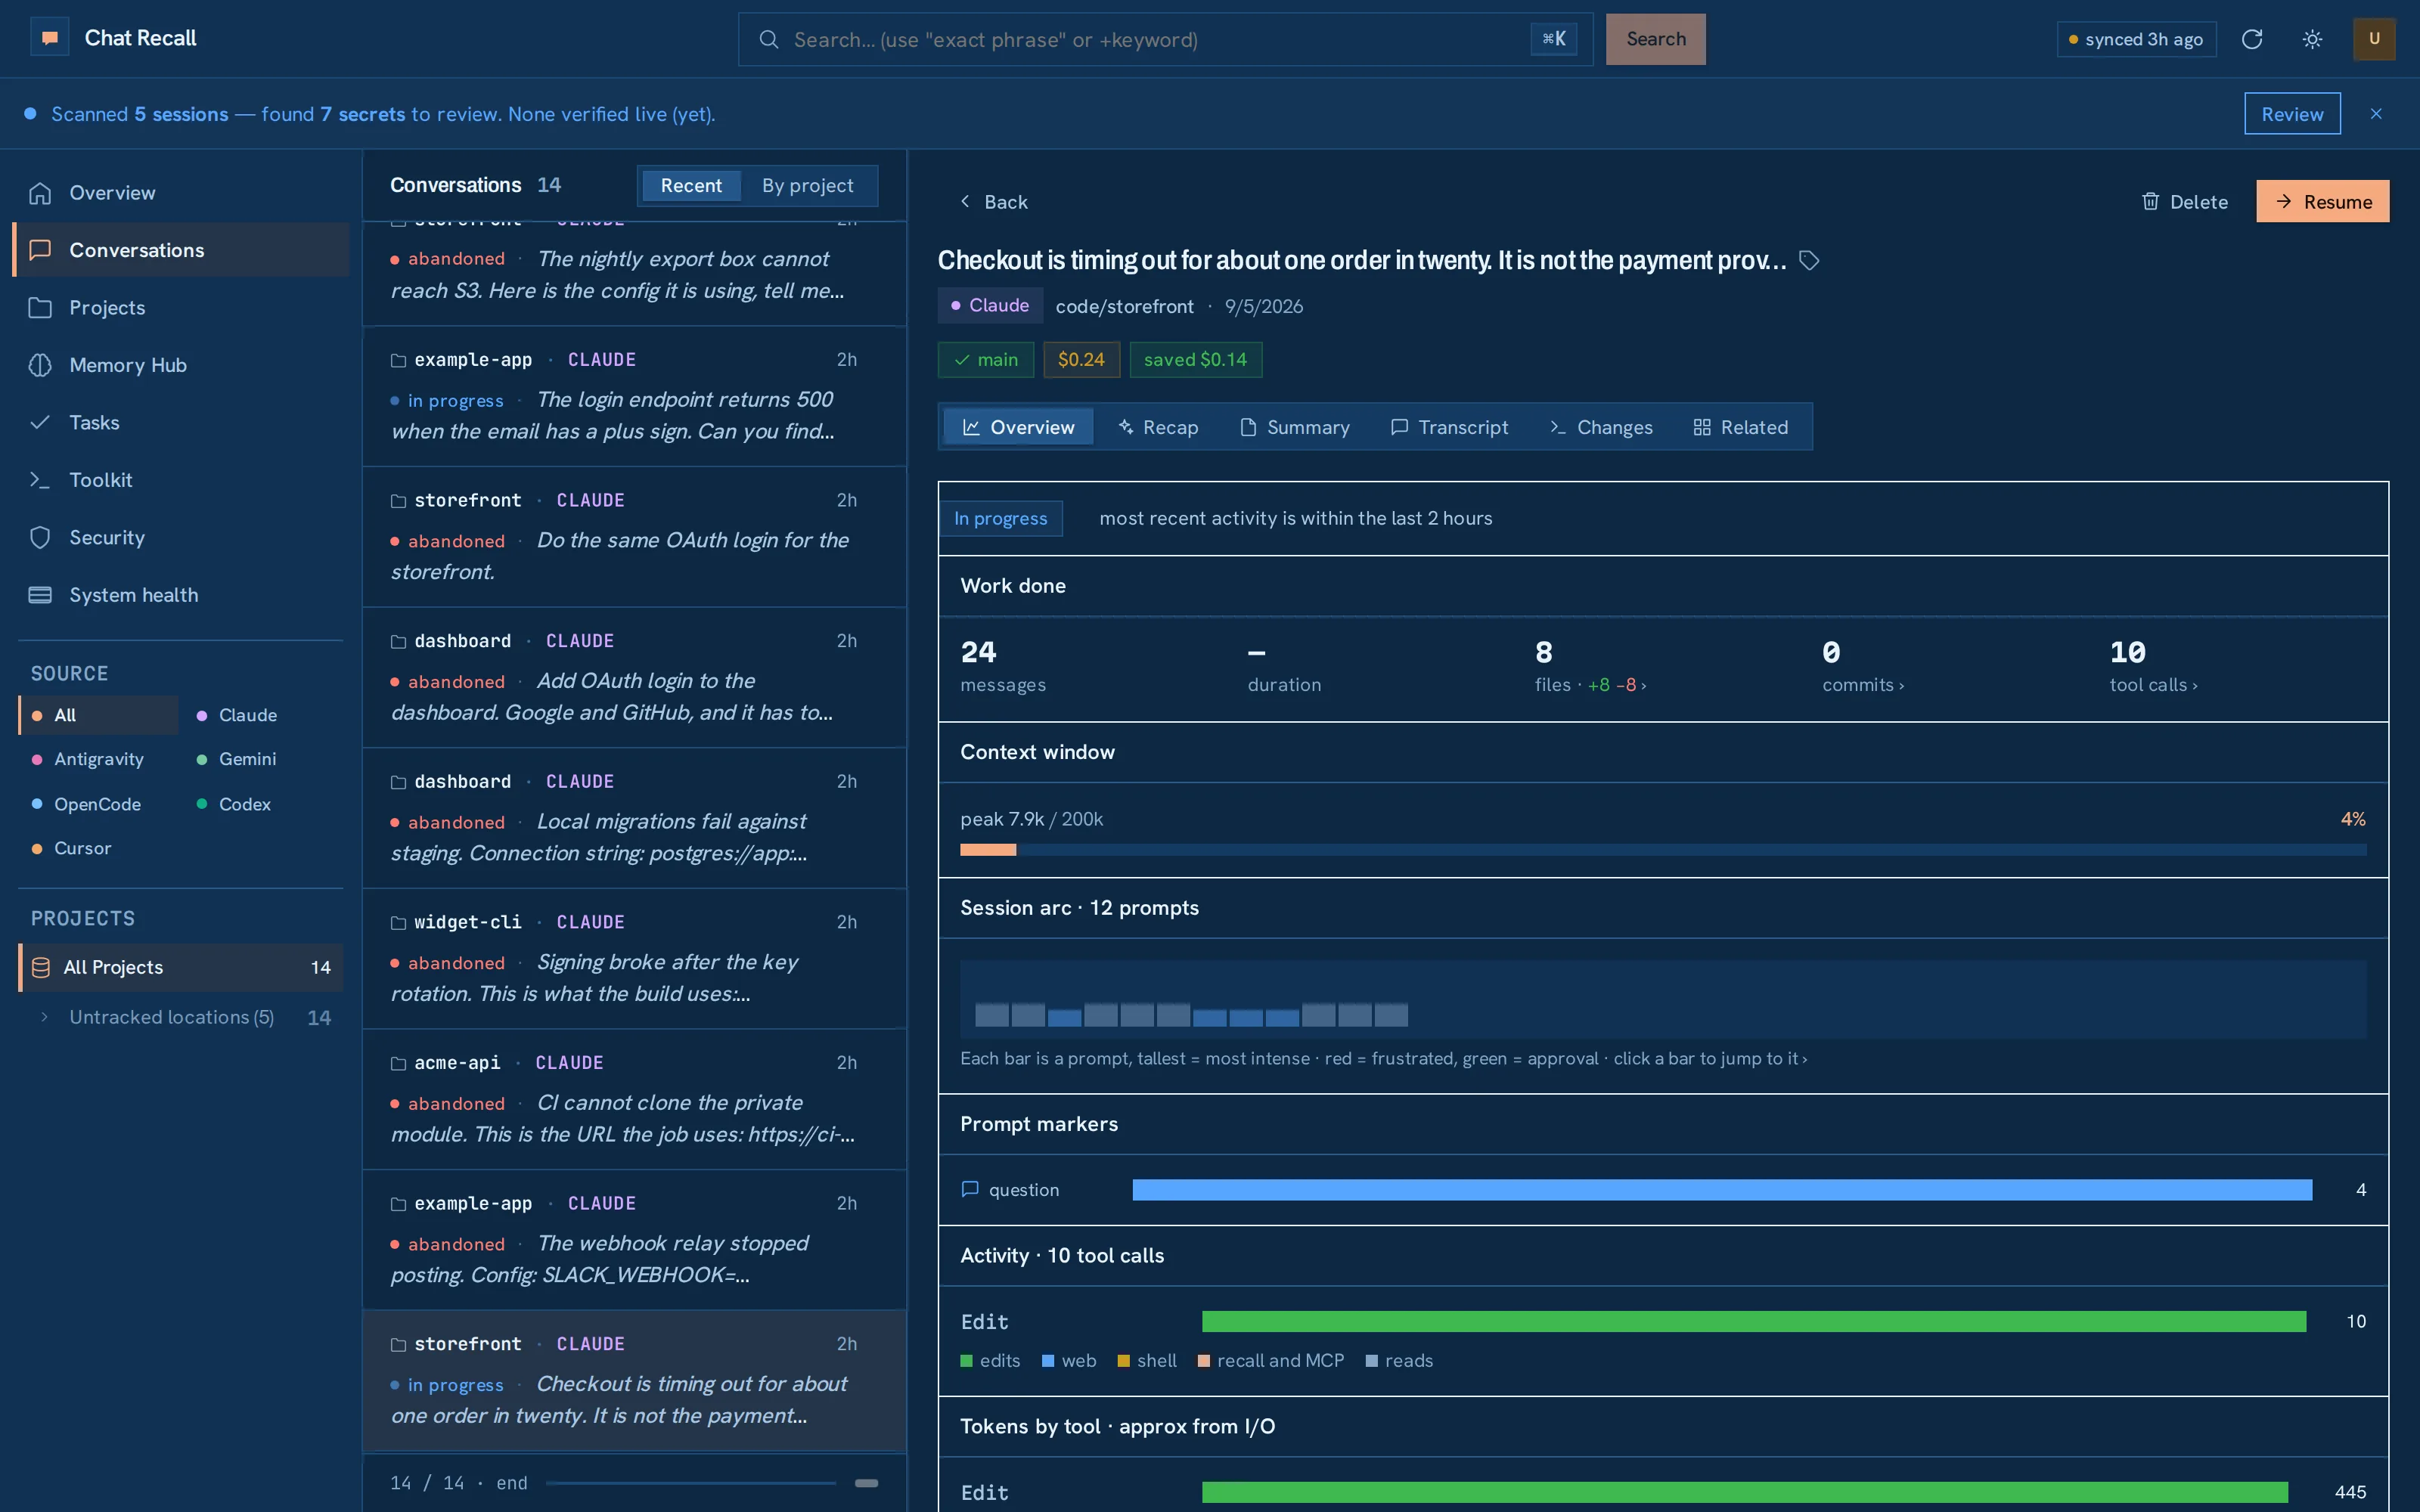Screen dimensions: 2420x1512
Task: Click the Back chevron link
Action: 993,202
